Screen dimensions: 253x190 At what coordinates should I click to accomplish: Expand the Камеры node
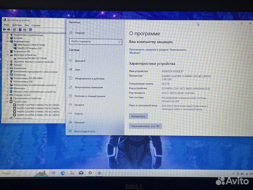pyautogui.click(x=8, y=65)
